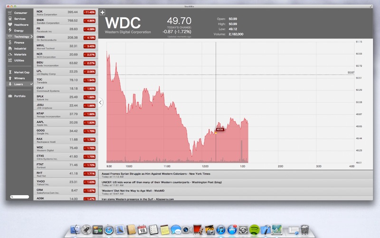Select the 49.54 chart price marker
The width and height of the screenshot is (380, 238).
[220, 129]
